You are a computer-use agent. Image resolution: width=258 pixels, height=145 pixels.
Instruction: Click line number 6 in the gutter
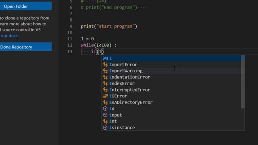click(x=71, y=8)
